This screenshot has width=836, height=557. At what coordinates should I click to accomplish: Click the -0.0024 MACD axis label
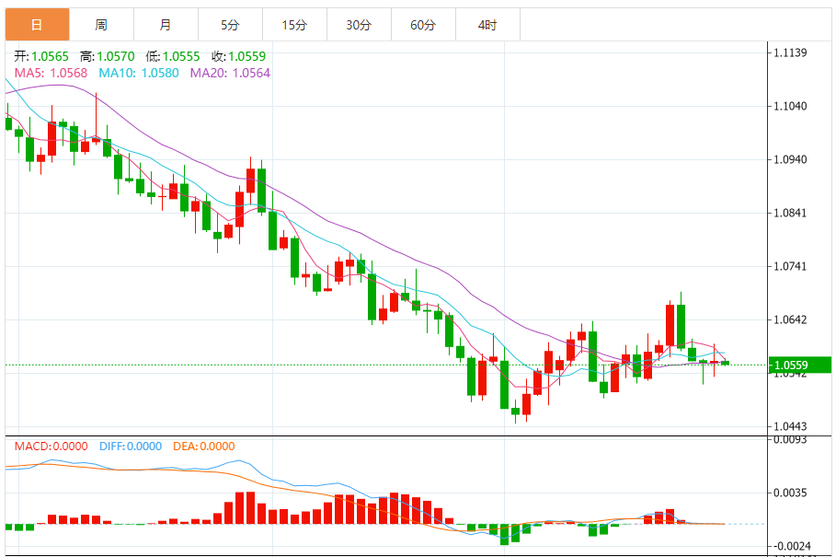(792, 546)
